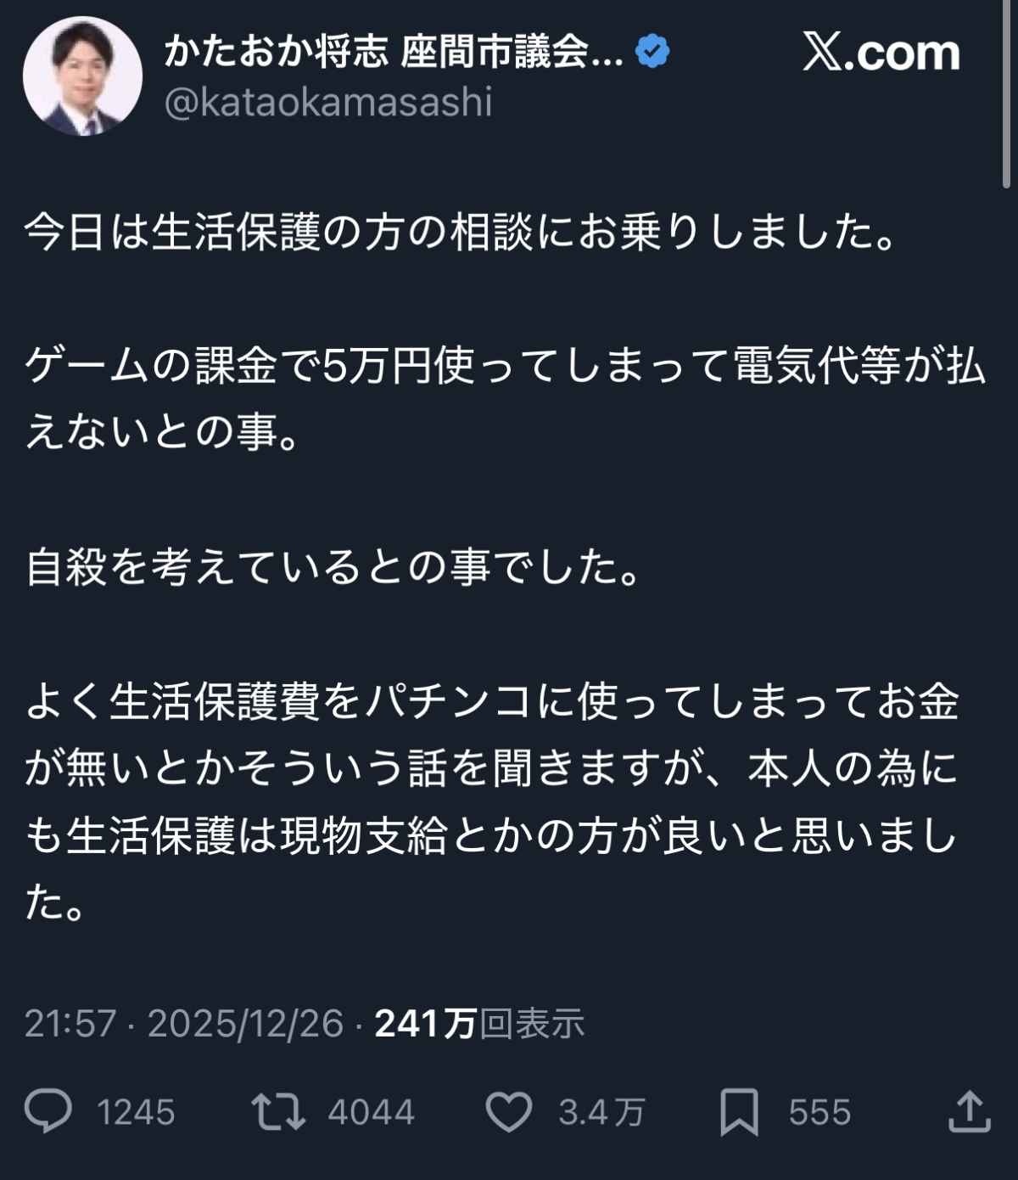Open the @kataokamasashi handle link
Screen dimensions: 1018x1180
click(x=328, y=103)
